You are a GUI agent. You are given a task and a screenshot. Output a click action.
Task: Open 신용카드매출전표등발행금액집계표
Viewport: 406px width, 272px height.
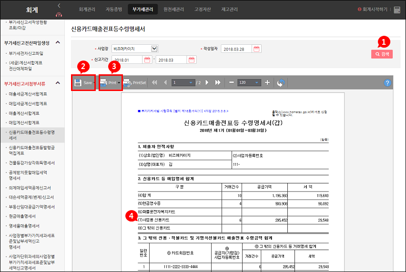coord(31,150)
